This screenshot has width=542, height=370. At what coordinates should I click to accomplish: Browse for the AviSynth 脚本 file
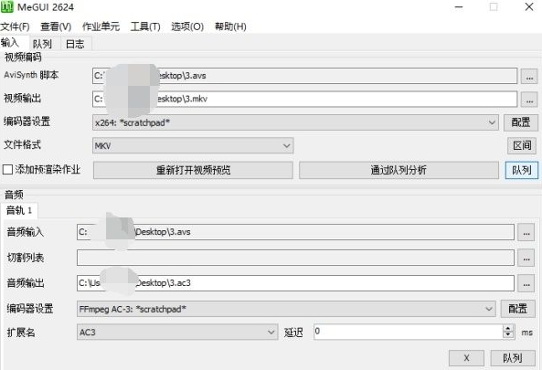coord(529,77)
